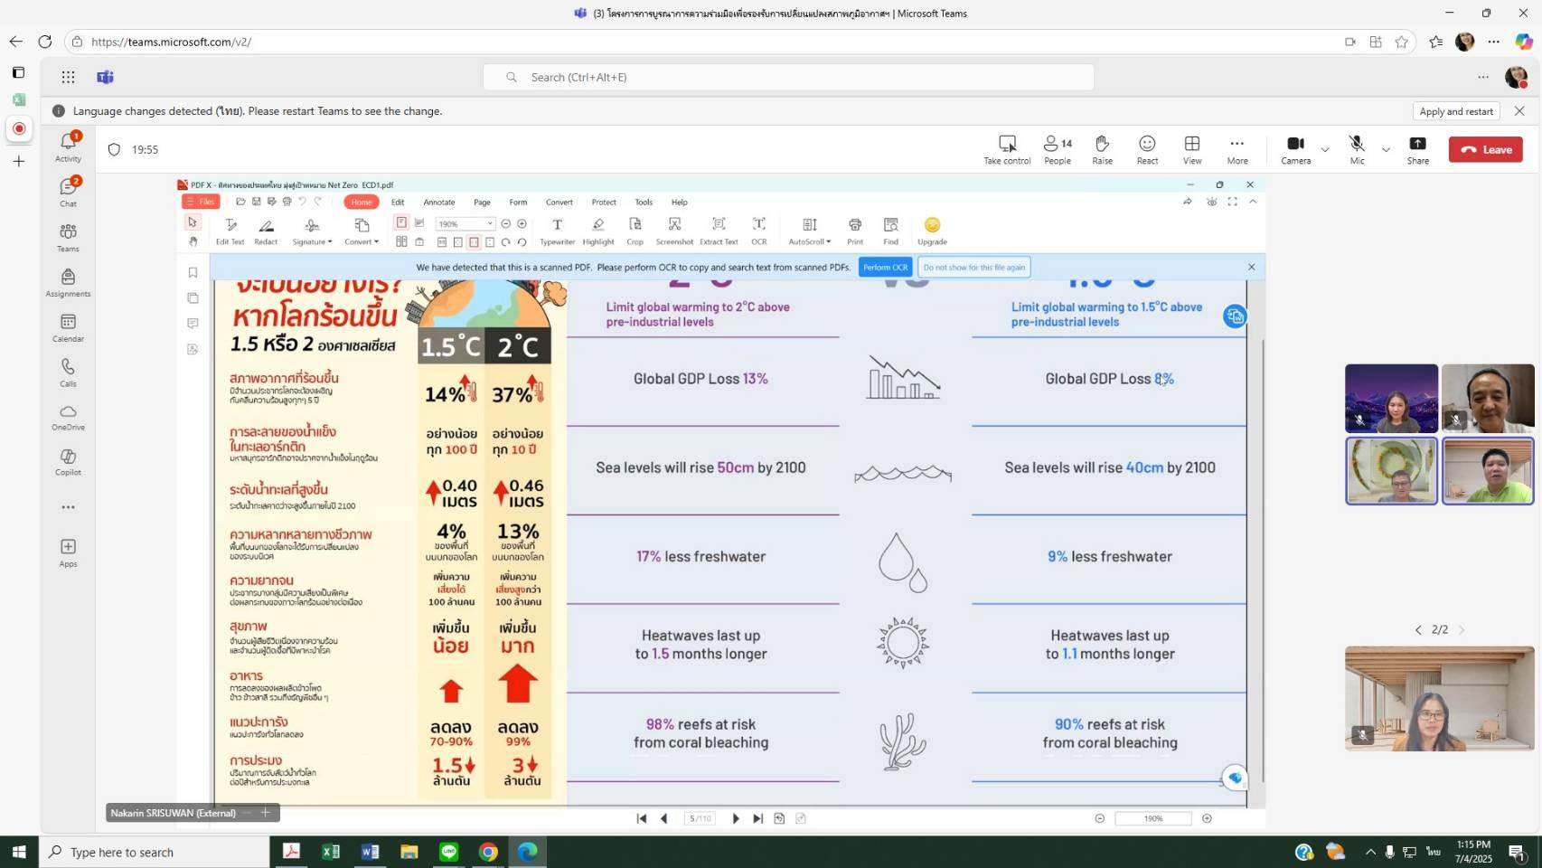
Task: Open OneDrive from the sidebar
Action: [x=68, y=417]
